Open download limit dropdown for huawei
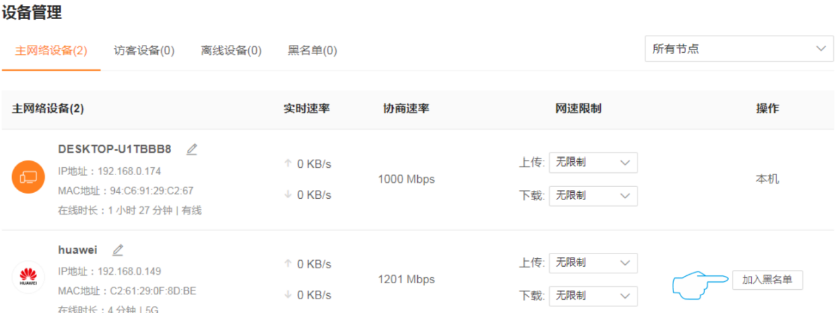837x313 pixels. (x=593, y=295)
